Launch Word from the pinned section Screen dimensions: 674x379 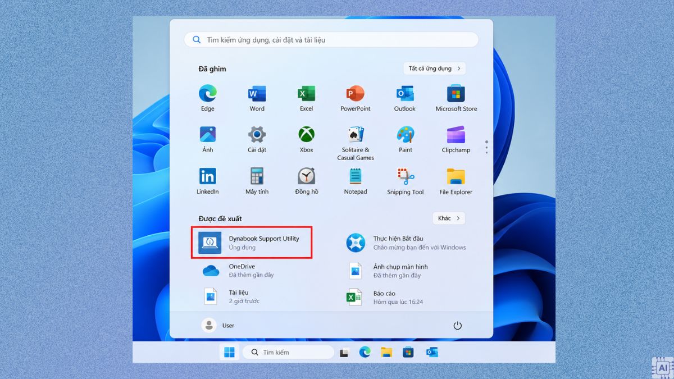[257, 98]
